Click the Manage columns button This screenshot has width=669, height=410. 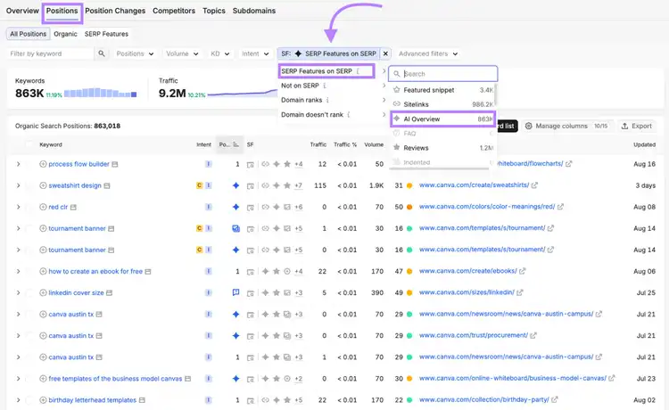pyautogui.click(x=566, y=127)
